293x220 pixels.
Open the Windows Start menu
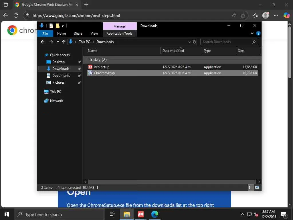click(x=7, y=214)
